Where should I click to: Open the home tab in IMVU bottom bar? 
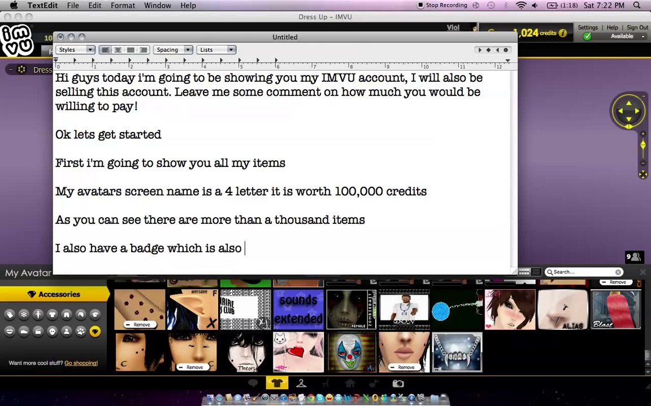[x=350, y=383]
